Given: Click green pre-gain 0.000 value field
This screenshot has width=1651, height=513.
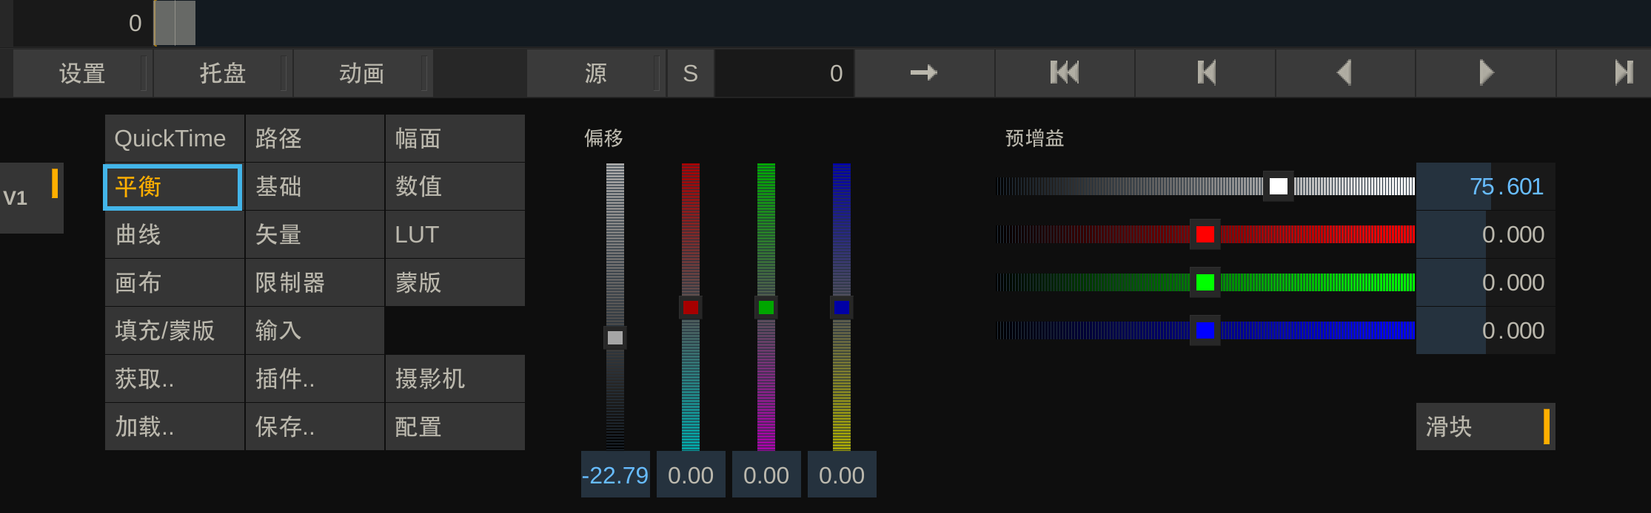Looking at the screenshot, I should pos(1486,282).
